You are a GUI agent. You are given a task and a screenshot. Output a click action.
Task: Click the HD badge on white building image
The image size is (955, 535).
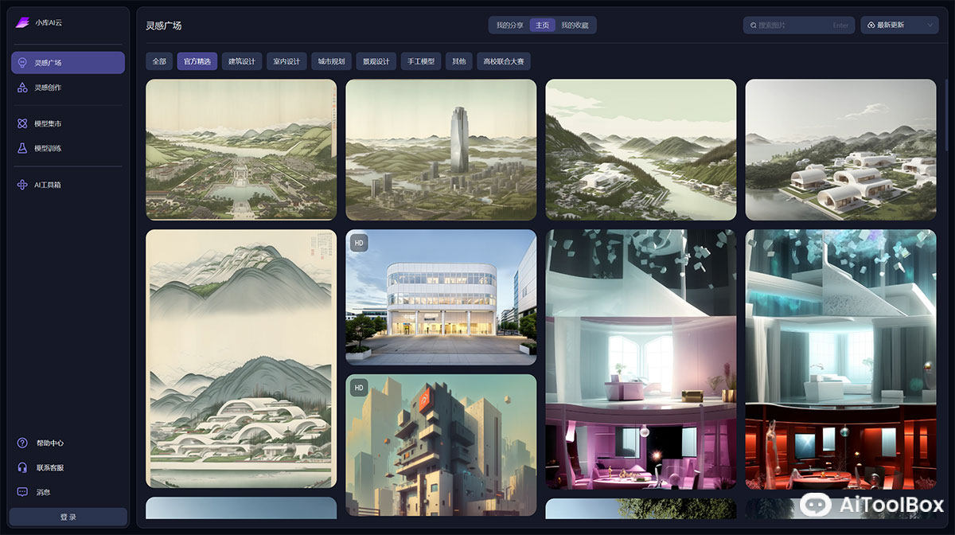359,243
